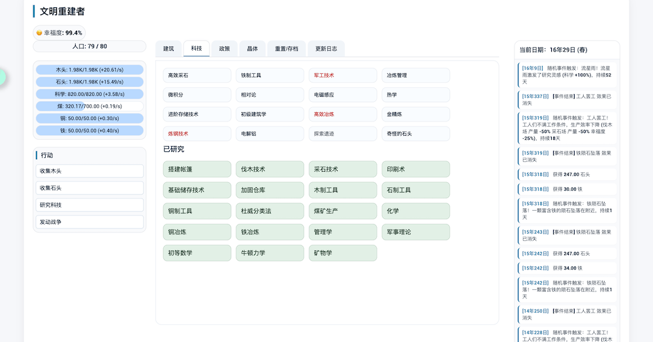Select the red 军工技术 tech

point(343,76)
